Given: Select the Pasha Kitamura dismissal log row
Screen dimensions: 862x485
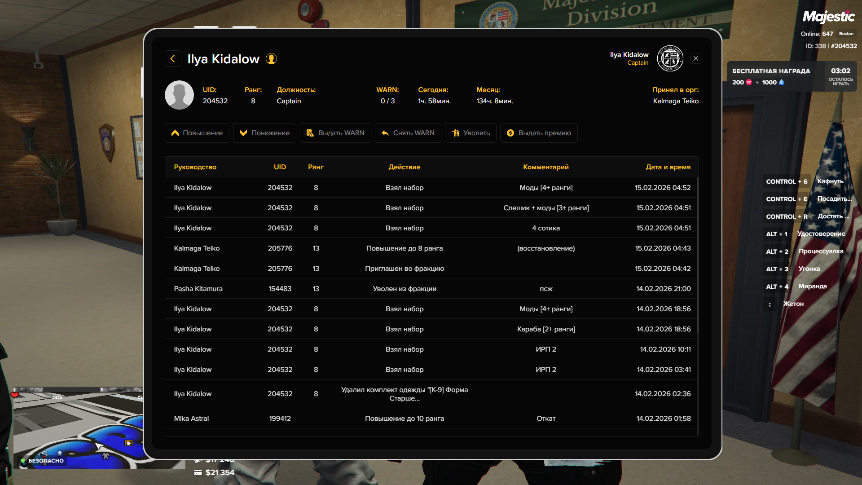Looking at the screenshot, I should click(x=404, y=289).
